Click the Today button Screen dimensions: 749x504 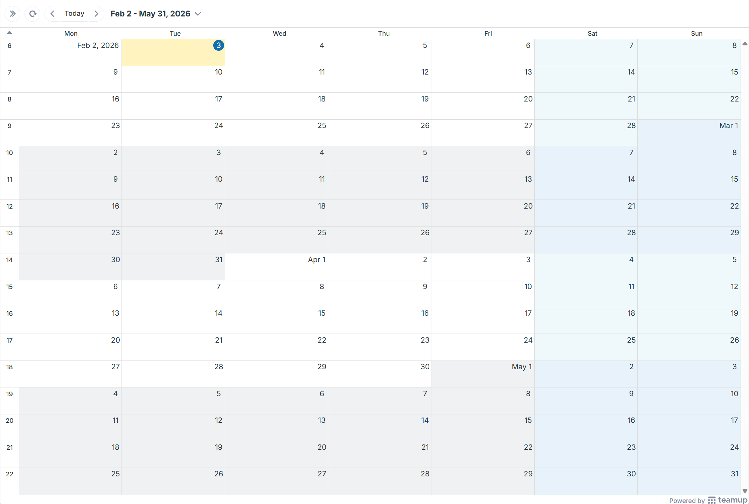[x=74, y=14]
